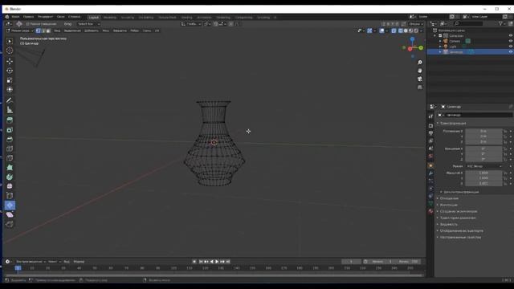Switch to the Shading workspace tab
The image size is (514, 289).
(187, 18)
